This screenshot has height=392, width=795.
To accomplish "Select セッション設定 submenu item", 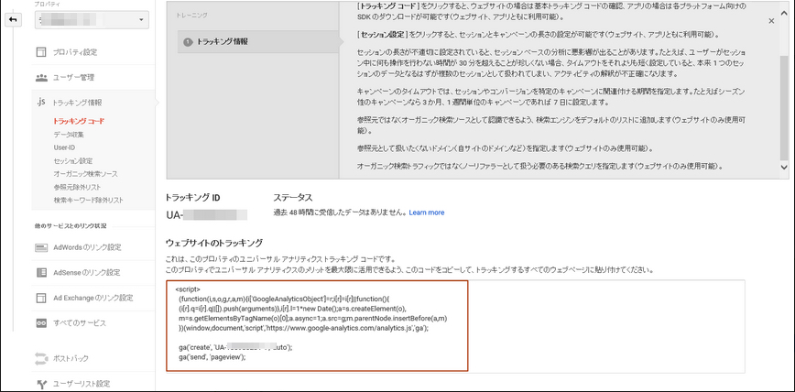I will pos(73,161).
